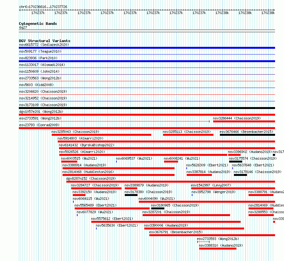Click dgv8287n152 (Chaisson2019) label
This screenshot has height=261, width=284.
tap(91, 178)
